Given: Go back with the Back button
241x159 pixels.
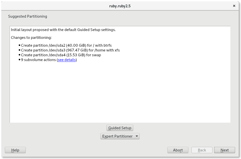Looking at the screenshot, I should click(x=202, y=150).
